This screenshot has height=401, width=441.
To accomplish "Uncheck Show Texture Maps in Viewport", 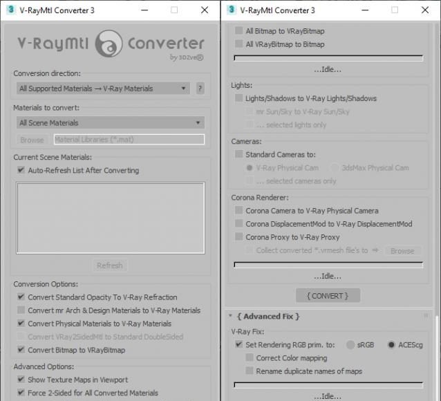I will pyautogui.click(x=21, y=380).
